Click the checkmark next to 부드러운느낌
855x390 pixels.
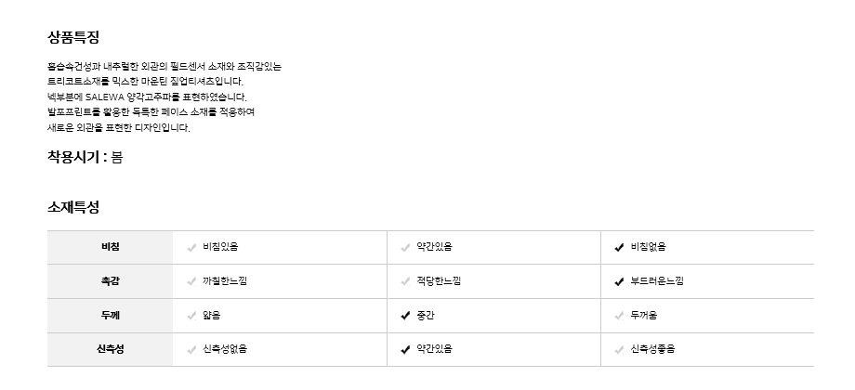click(619, 281)
